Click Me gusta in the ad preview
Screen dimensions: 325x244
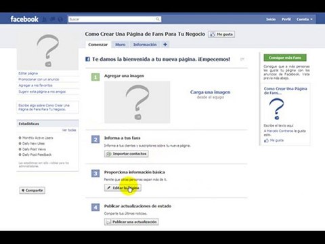(x=274, y=140)
